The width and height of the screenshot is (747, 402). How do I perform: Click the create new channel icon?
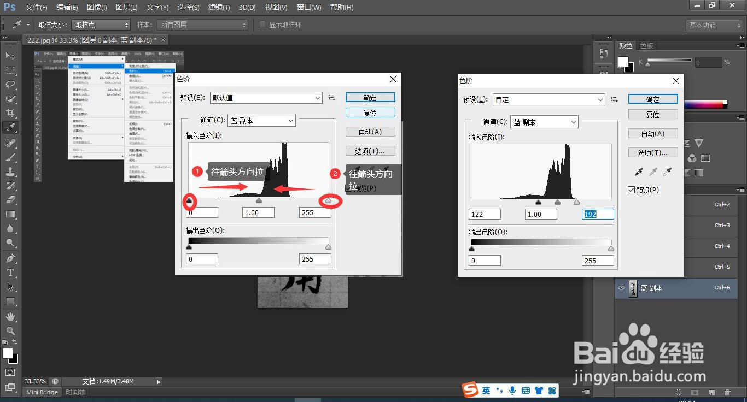pyautogui.click(x=711, y=392)
